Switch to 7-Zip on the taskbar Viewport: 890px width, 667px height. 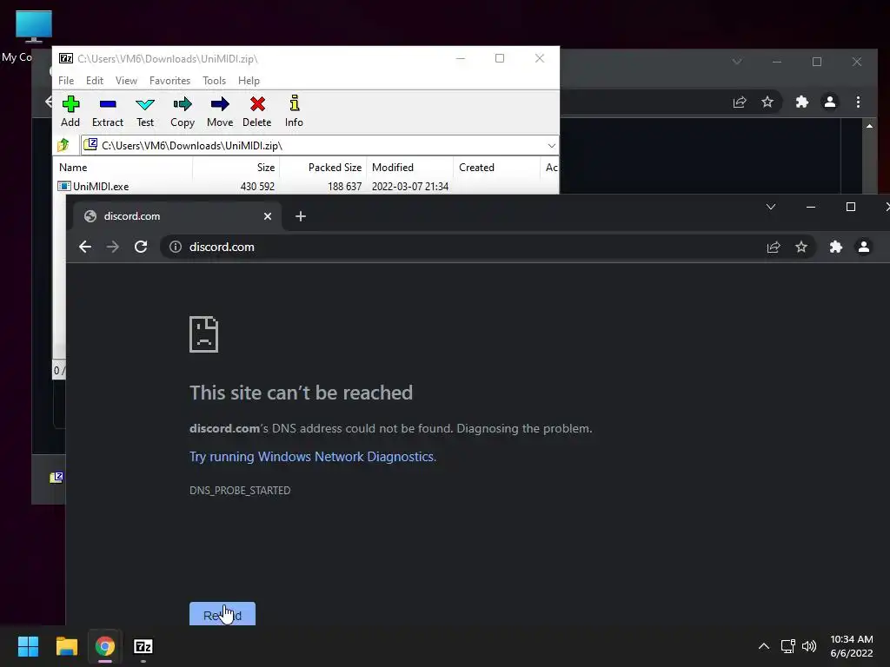[143, 646]
